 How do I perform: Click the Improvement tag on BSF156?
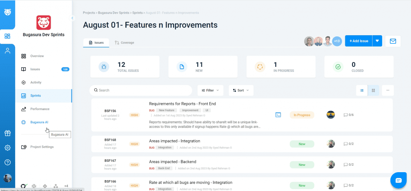(190, 111)
